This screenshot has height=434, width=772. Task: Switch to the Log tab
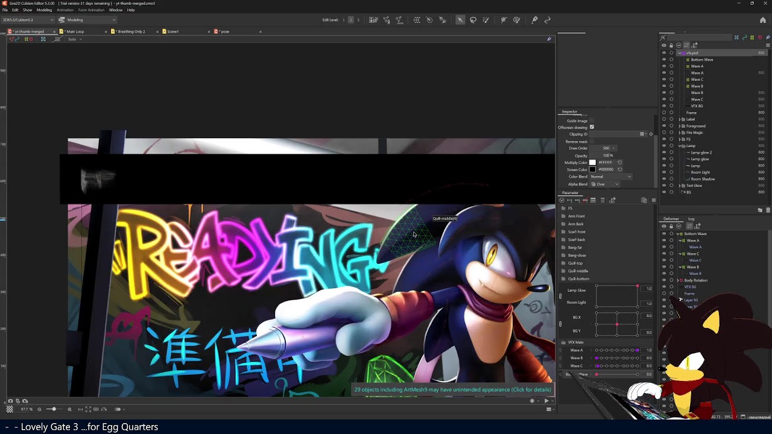pos(691,219)
